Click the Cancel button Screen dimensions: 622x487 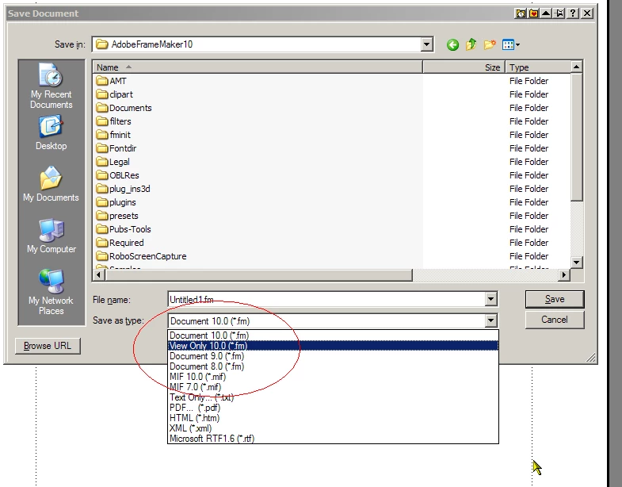pos(555,320)
